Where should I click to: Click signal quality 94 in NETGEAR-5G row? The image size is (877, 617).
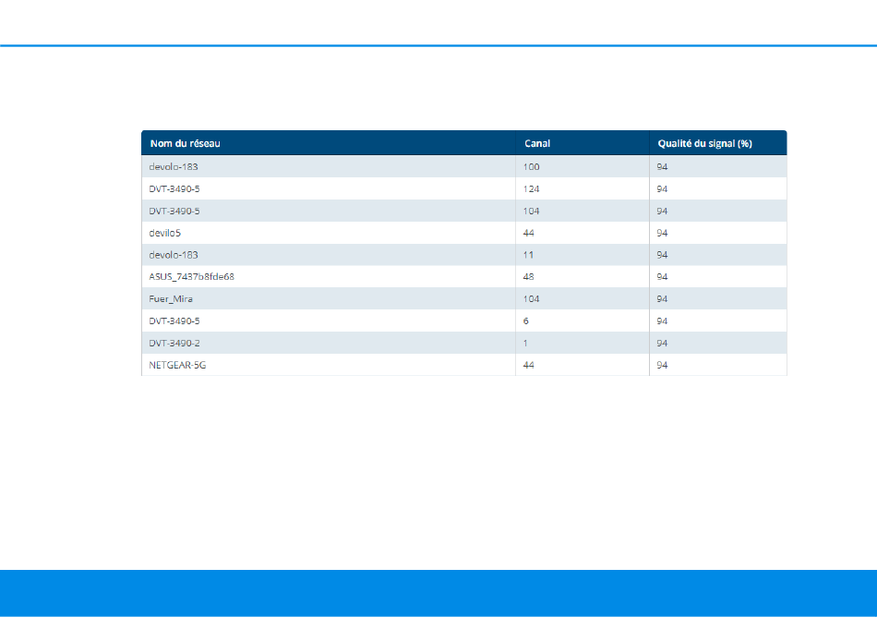pyautogui.click(x=662, y=365)
